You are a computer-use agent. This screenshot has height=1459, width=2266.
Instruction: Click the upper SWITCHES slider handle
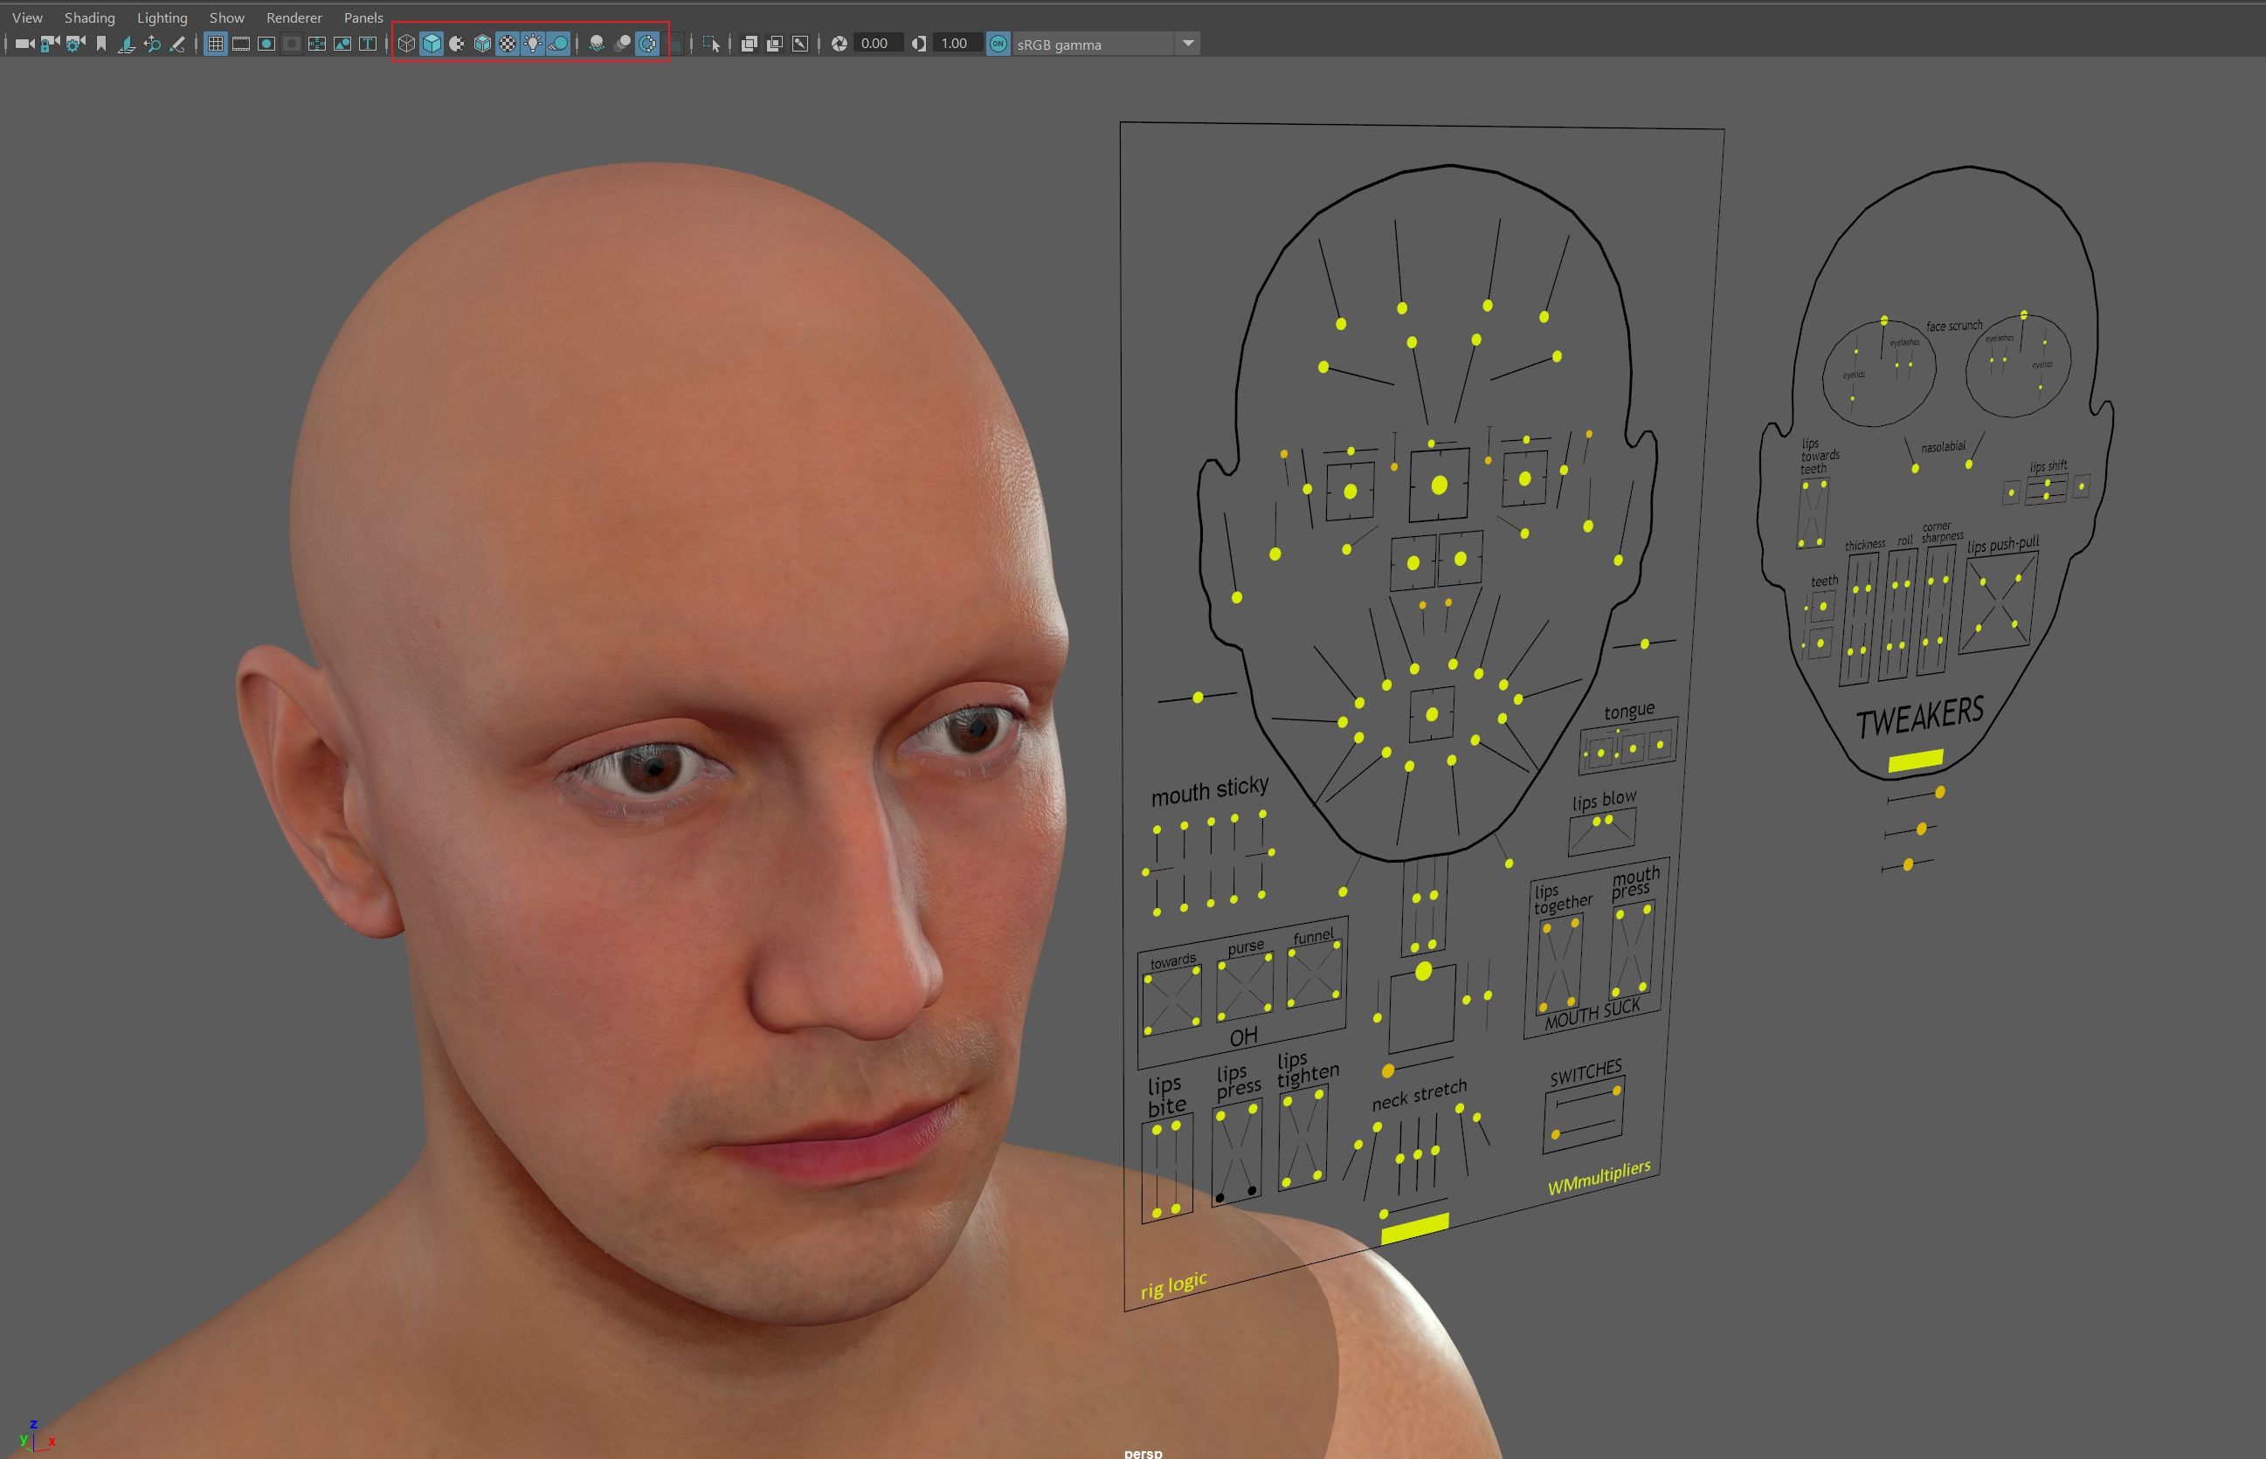coord(1617,1091)
